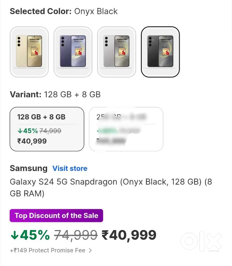Click the Variant: 128 GB + 8 GB heading
This screenshot has width=232, height=266.
[x=55, y=94]
